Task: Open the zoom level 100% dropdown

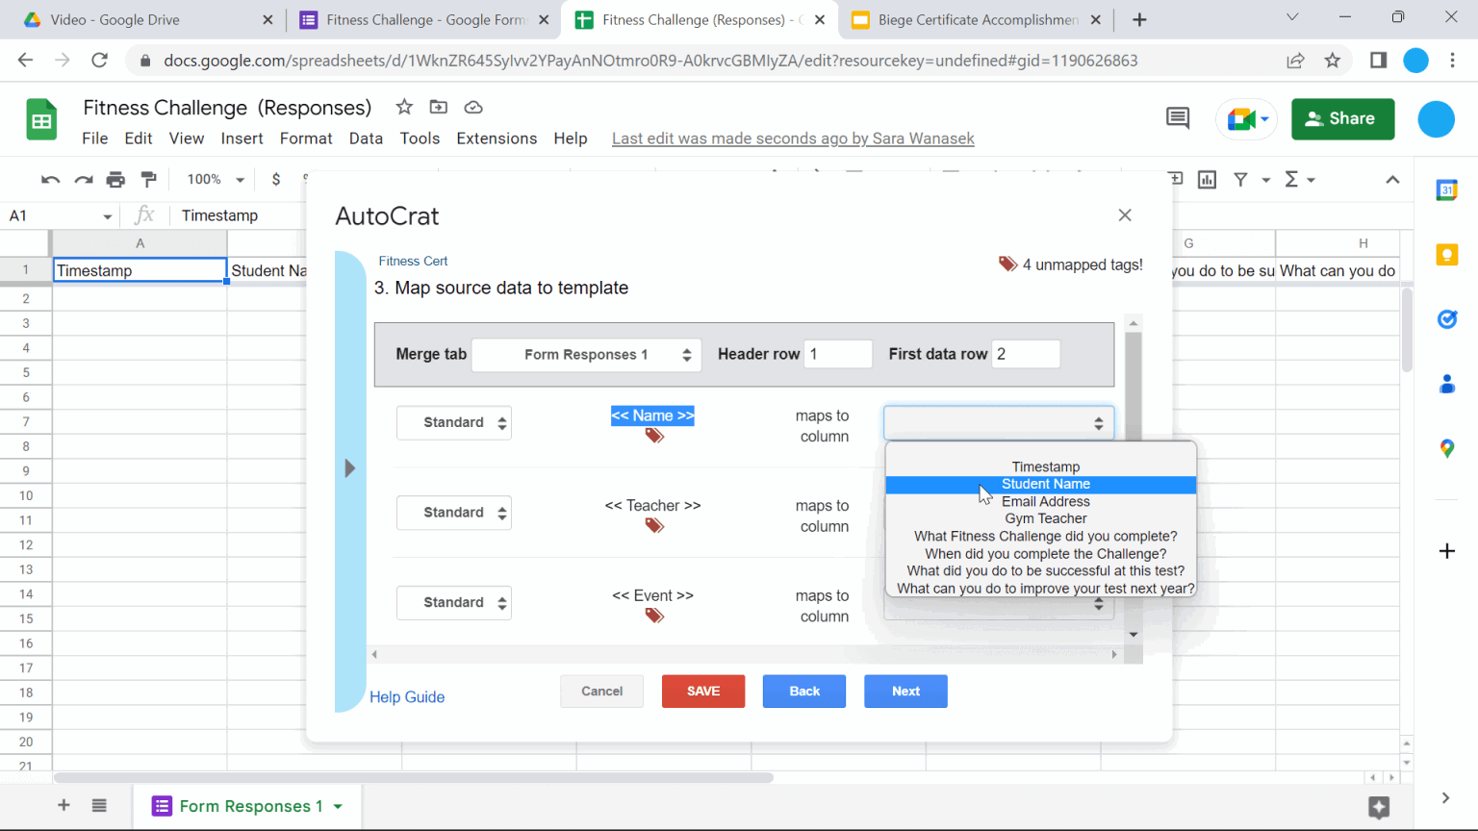Action: [214, 179]
